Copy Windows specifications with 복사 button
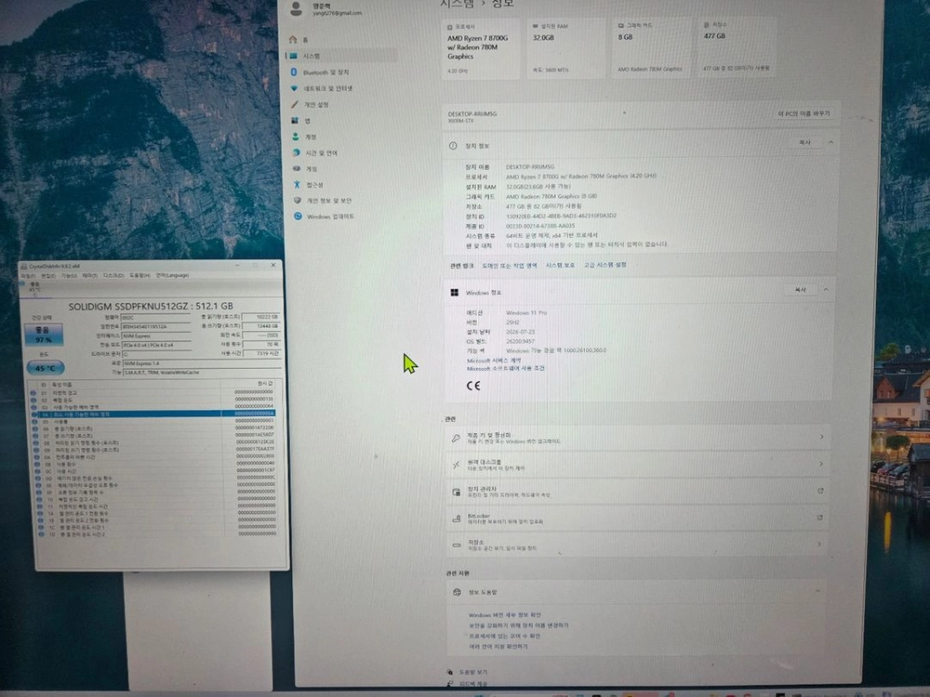The height and width of the screenshot is (697, 930). pyautogui.click(x=800, y=290)
